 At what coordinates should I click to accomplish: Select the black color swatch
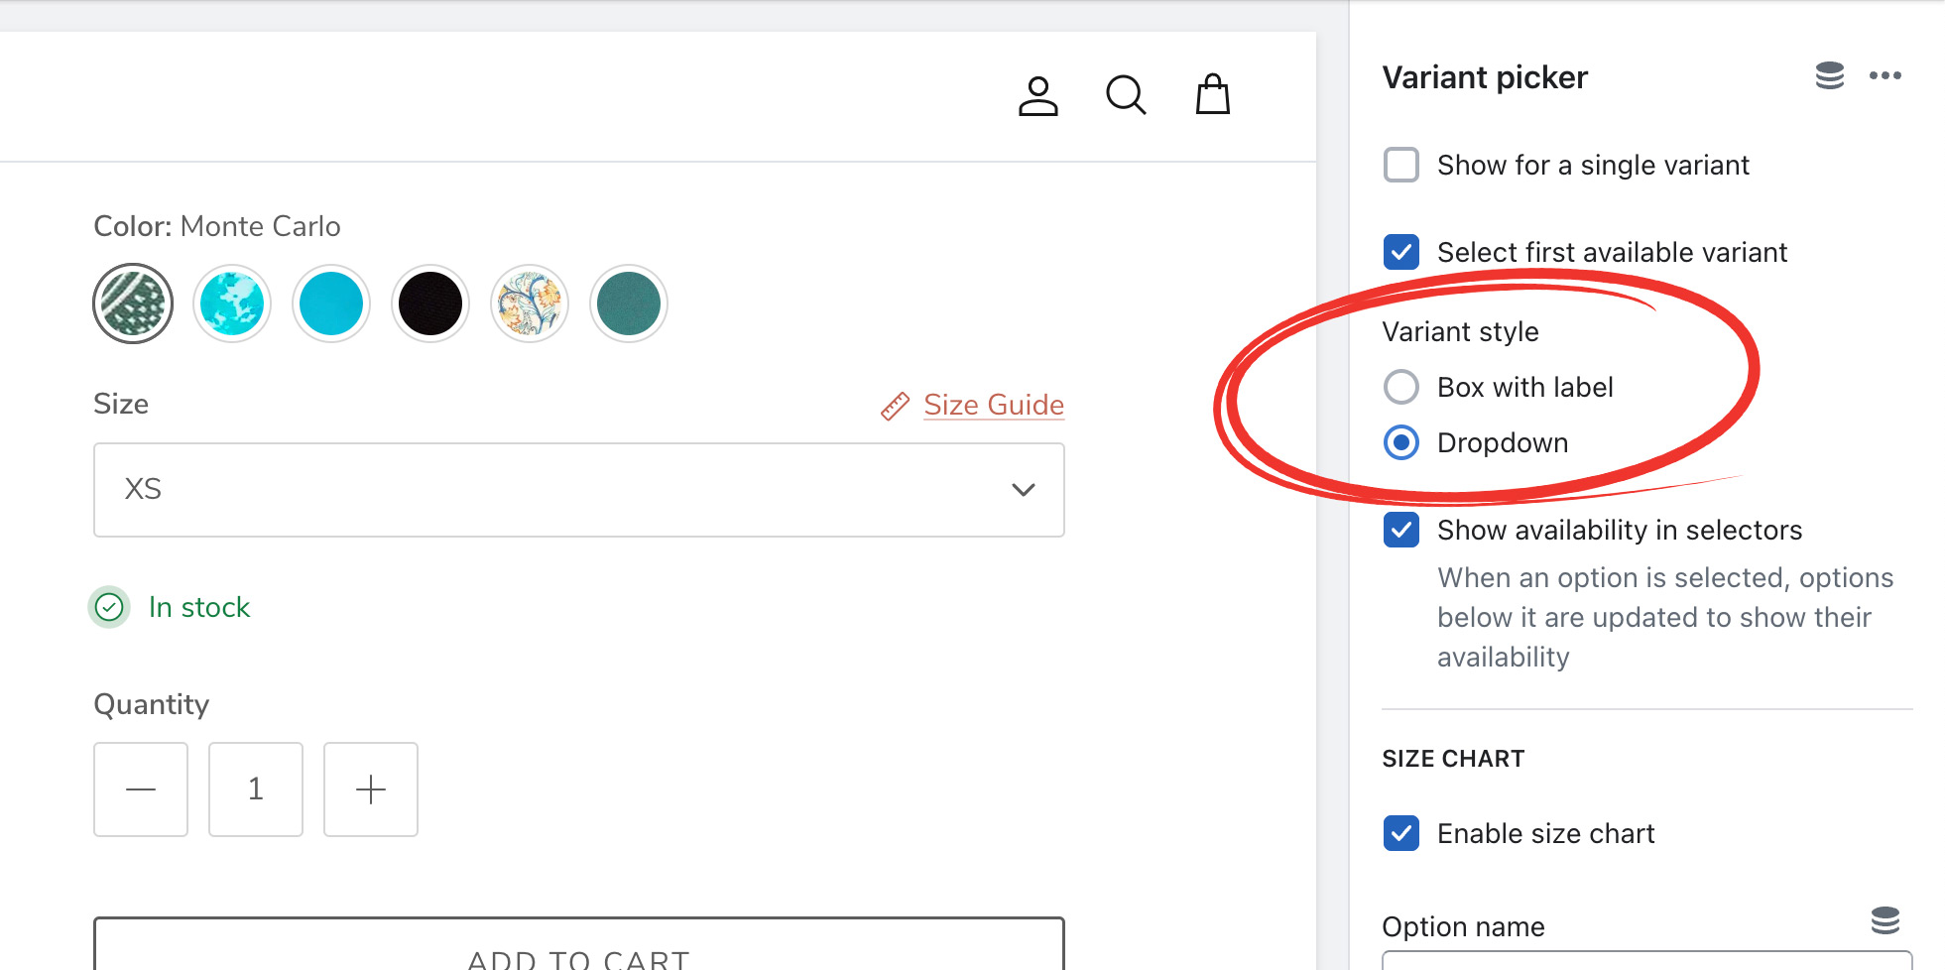pyautogui.click(x=430, y=303)
